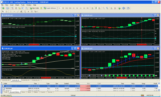161x97 pixels.
Task: Show the Market Watch window
Action: tap(12, 8)
